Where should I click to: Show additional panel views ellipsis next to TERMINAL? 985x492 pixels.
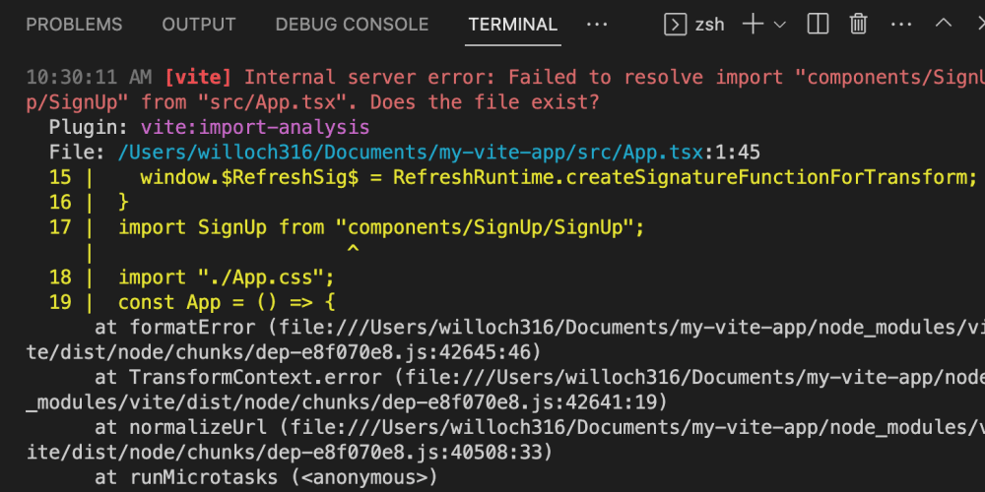tap(597, 25)
